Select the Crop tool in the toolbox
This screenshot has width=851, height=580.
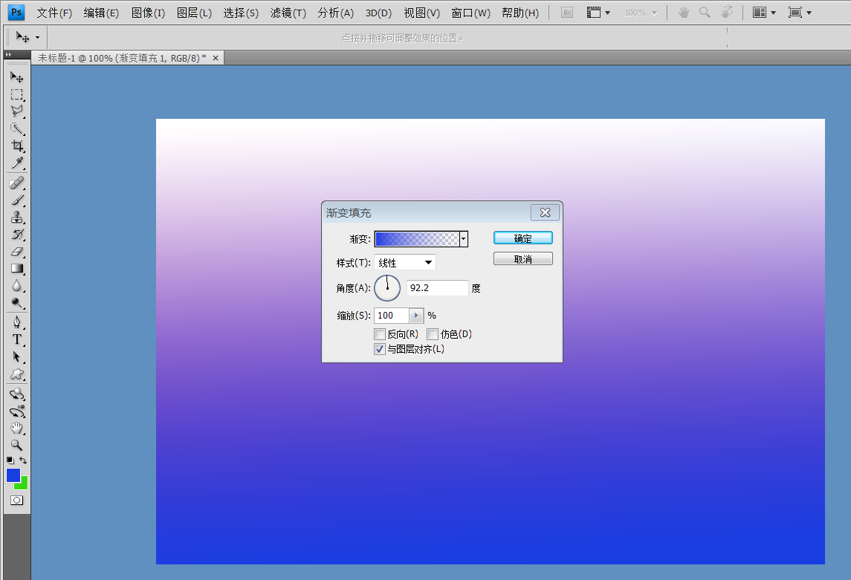(16, 146)
